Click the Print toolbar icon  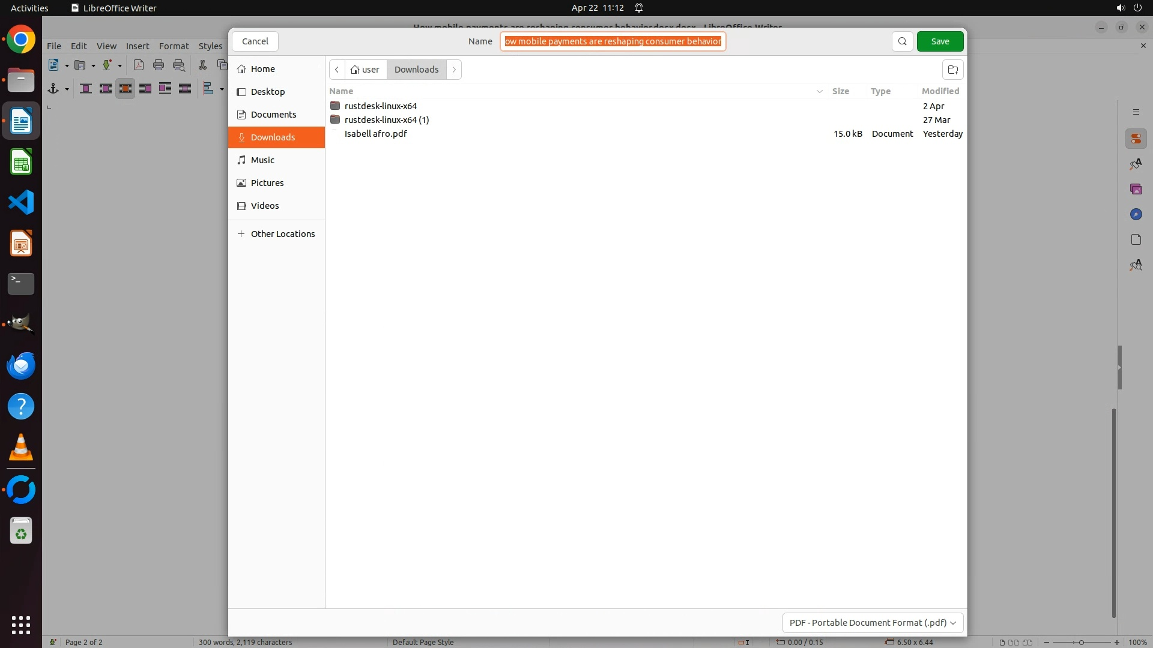(159, 65)
